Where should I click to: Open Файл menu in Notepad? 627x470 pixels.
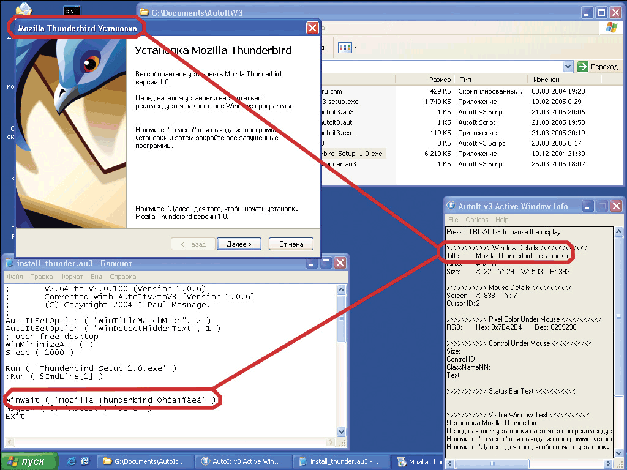(15, 277)
